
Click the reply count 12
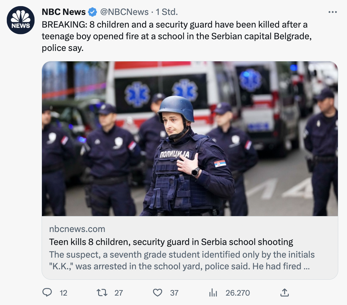pyautogui.click(x=64, y=293)
